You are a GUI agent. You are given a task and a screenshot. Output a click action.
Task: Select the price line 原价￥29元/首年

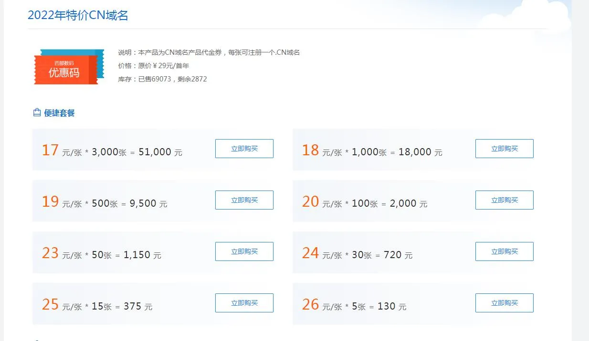pos(154,66)
